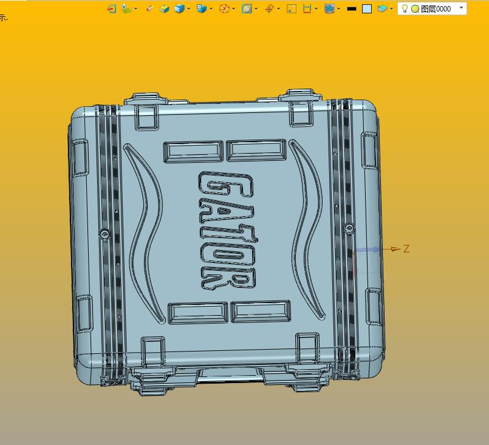Toggle the light bulb layer visibility
Image resolution: width=489 pixels, height=445 pixels.
click(405, 8)
